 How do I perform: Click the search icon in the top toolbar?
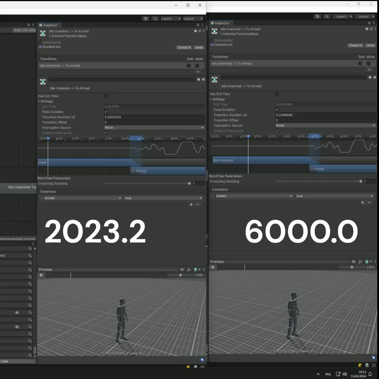pos(155,18)
